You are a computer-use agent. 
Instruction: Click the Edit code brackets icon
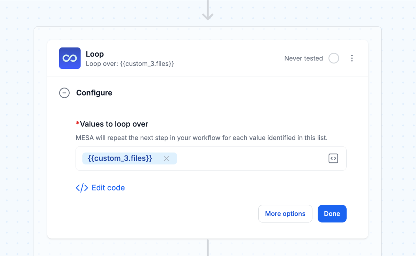coord(82,188)
